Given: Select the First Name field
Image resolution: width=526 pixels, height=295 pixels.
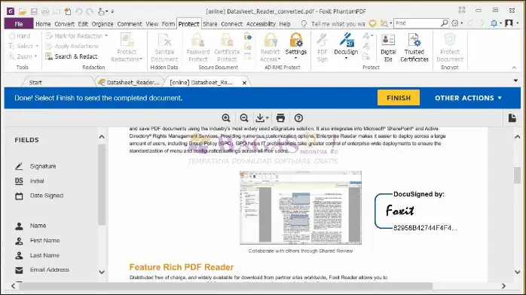Looking at the screenshot, I should (37, 240).
